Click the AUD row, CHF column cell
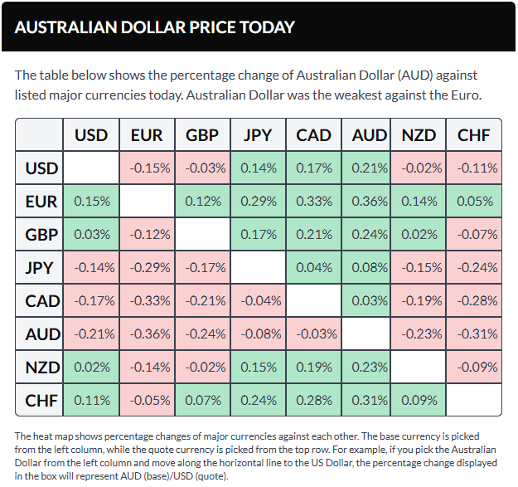This screenshot has height=487, width=518. (474, 334)
